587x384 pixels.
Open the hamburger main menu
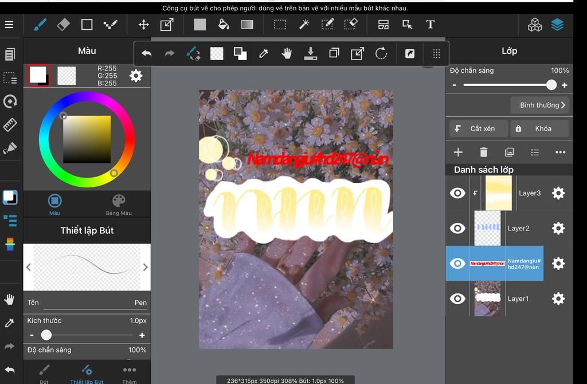pyautogui.click(x=9, y=25)
